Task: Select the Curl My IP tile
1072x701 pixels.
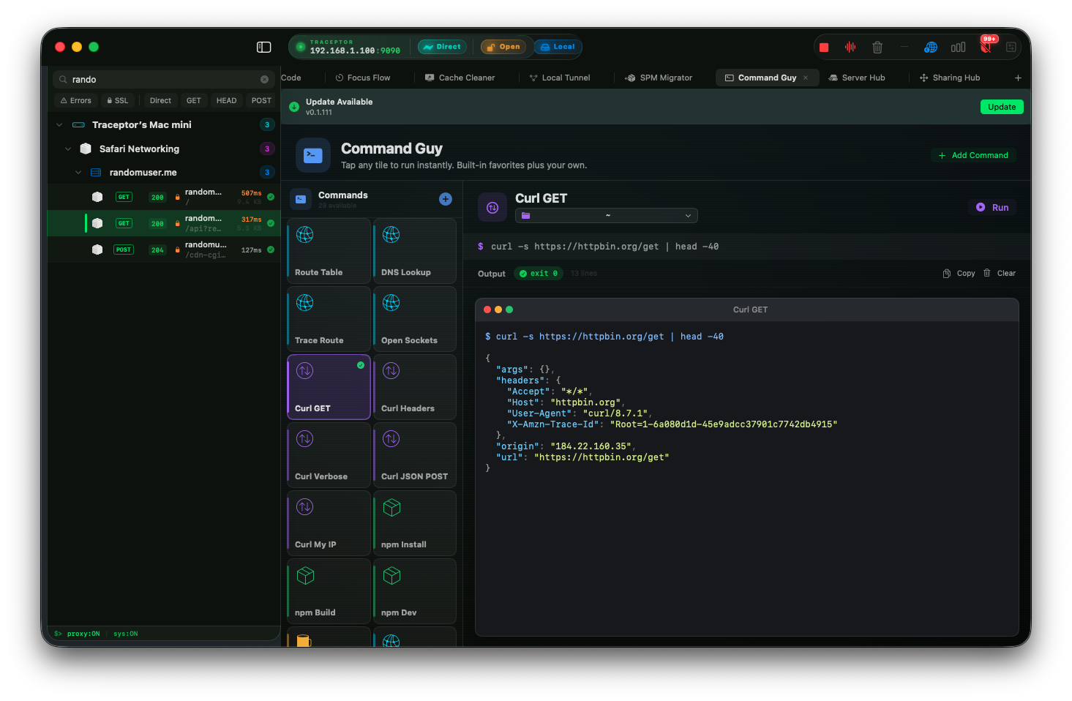Action: 329,523
